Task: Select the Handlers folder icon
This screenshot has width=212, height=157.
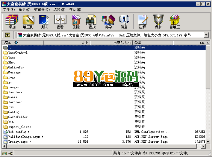Action: click(x=6, y=92)
